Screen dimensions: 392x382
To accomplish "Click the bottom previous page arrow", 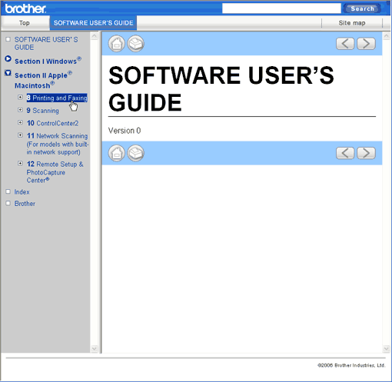I will coord(345,153).
